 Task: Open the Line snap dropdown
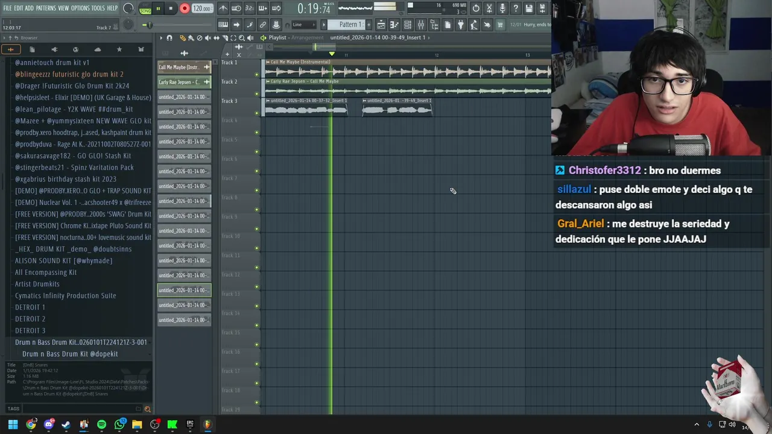point(304,25)
